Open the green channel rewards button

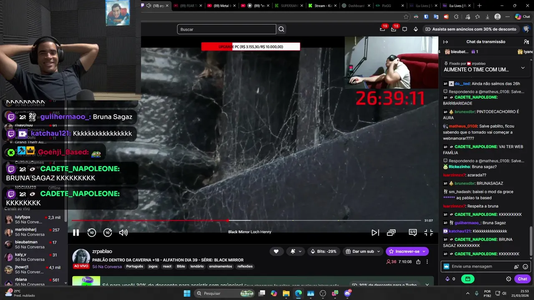[x=468, y=279]
